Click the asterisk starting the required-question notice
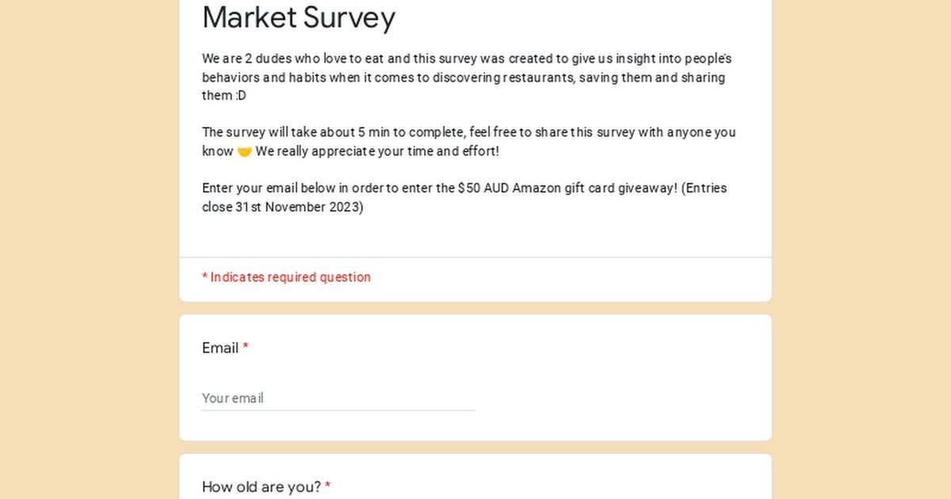The image size is (951, 499). 204,276
